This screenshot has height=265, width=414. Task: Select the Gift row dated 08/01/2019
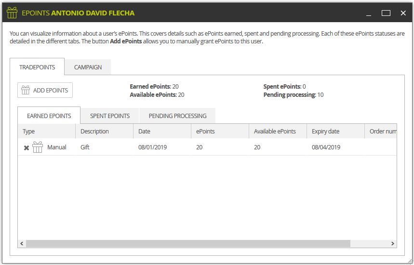click(207, 147)
